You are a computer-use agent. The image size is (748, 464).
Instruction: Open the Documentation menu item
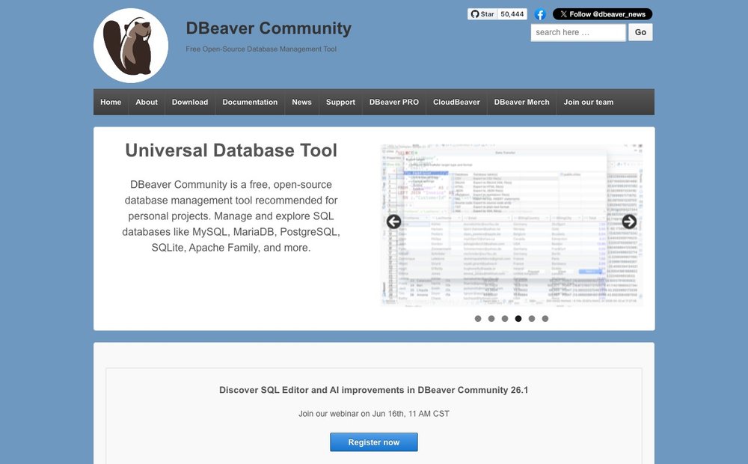[x=250, y=103]
